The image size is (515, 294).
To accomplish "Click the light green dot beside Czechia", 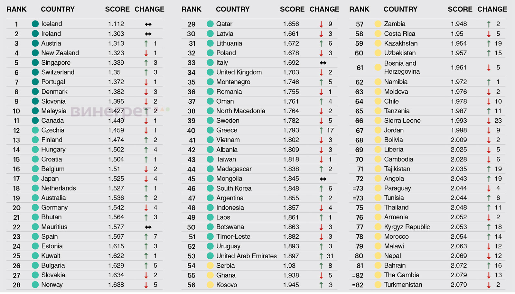I will [x=35, y=130].
